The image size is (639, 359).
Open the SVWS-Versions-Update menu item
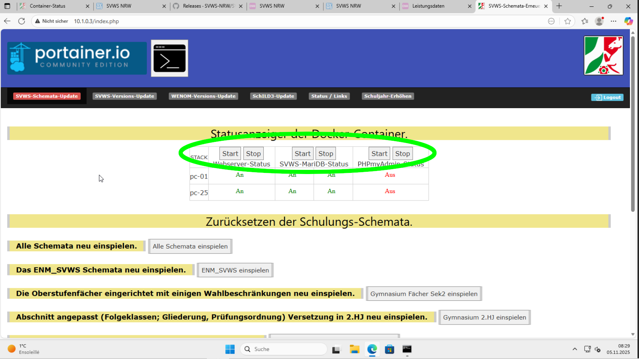124,96
